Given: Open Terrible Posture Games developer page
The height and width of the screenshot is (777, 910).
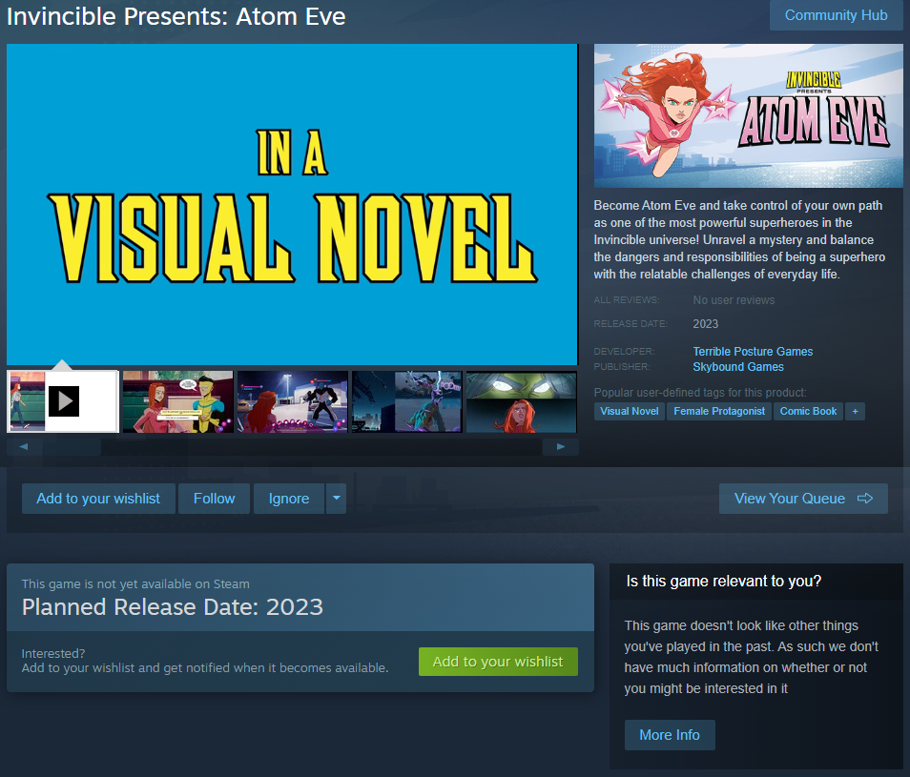Looking at the screenshot, I should (x=753, y=352).
